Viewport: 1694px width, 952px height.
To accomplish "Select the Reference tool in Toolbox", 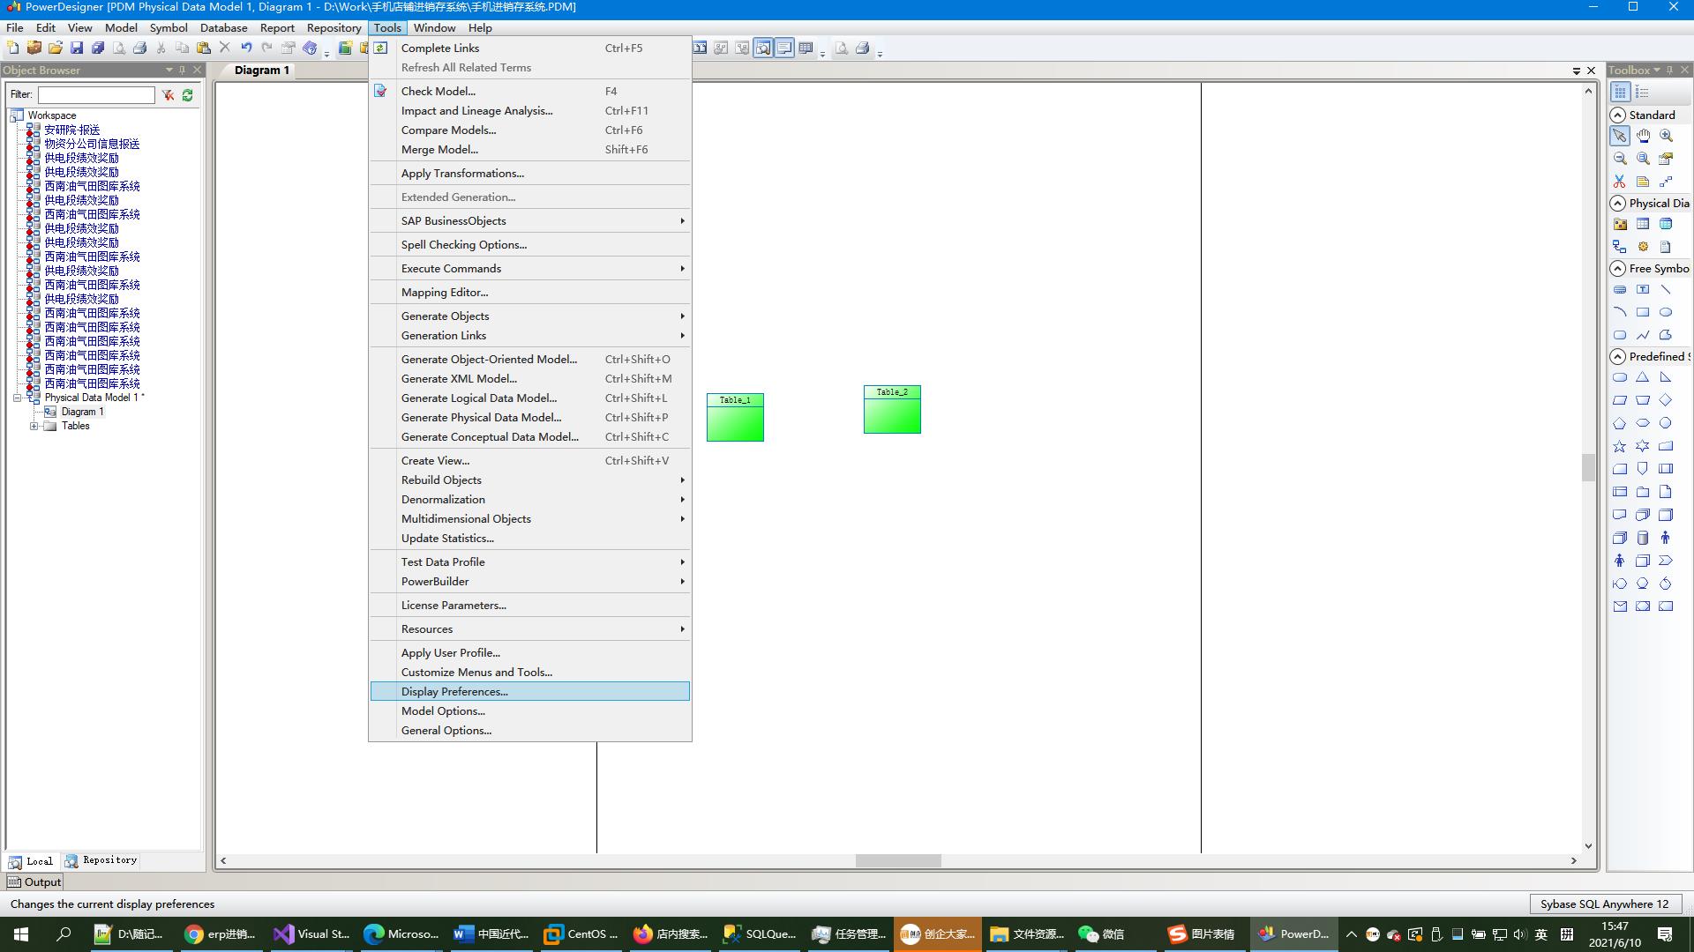I will click(1620, 247).
